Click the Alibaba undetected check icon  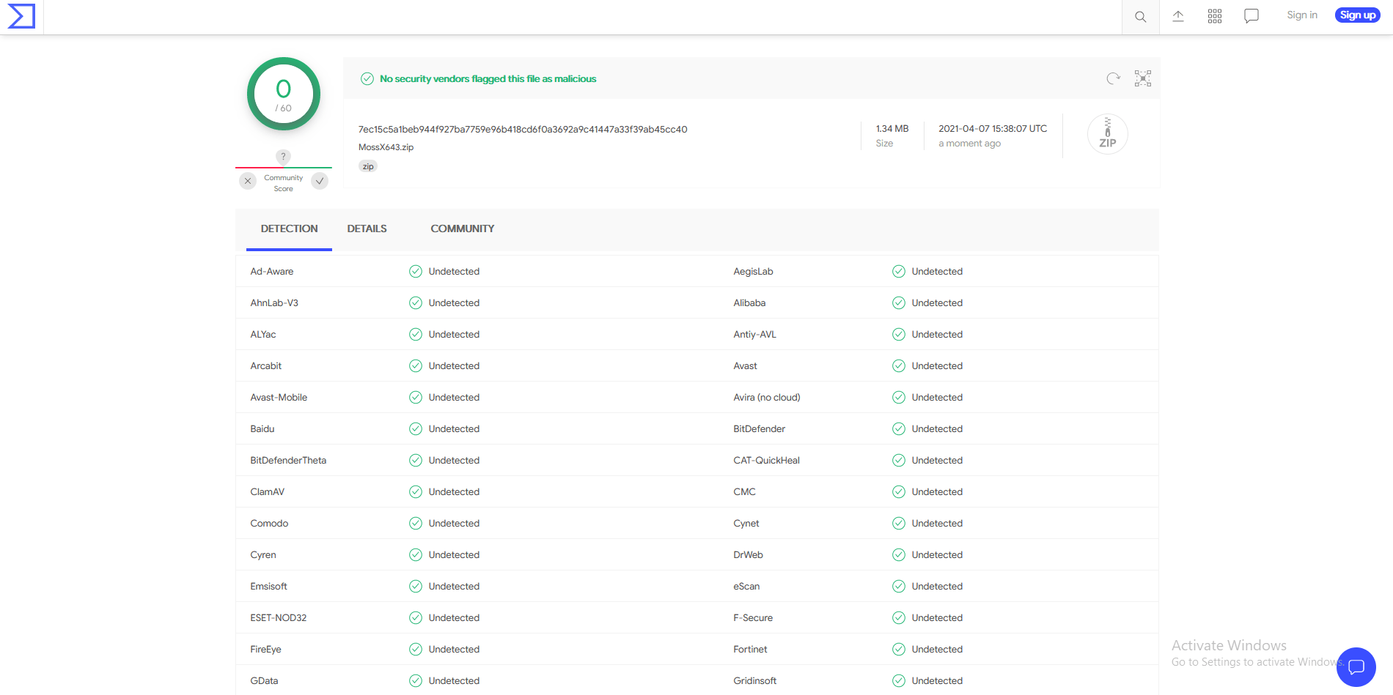point(899,303)
